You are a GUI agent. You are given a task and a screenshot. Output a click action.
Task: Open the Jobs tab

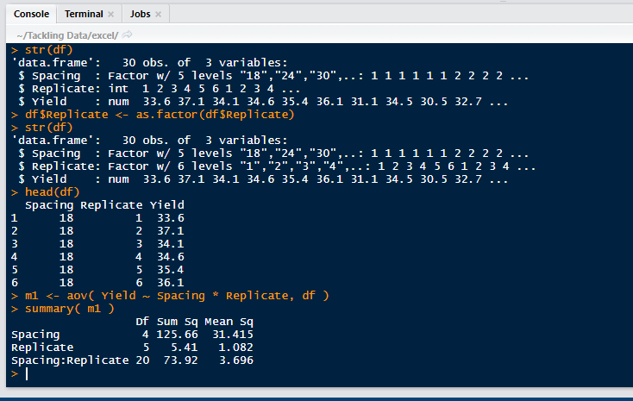(140, 14)
